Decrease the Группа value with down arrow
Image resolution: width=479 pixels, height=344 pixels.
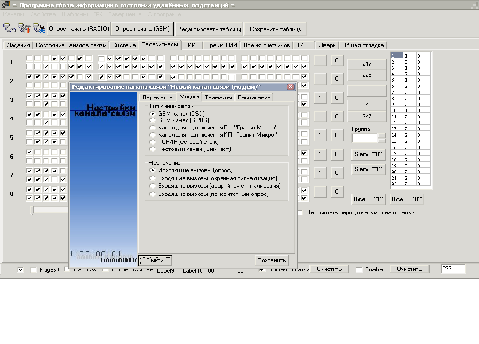(381, 141)
